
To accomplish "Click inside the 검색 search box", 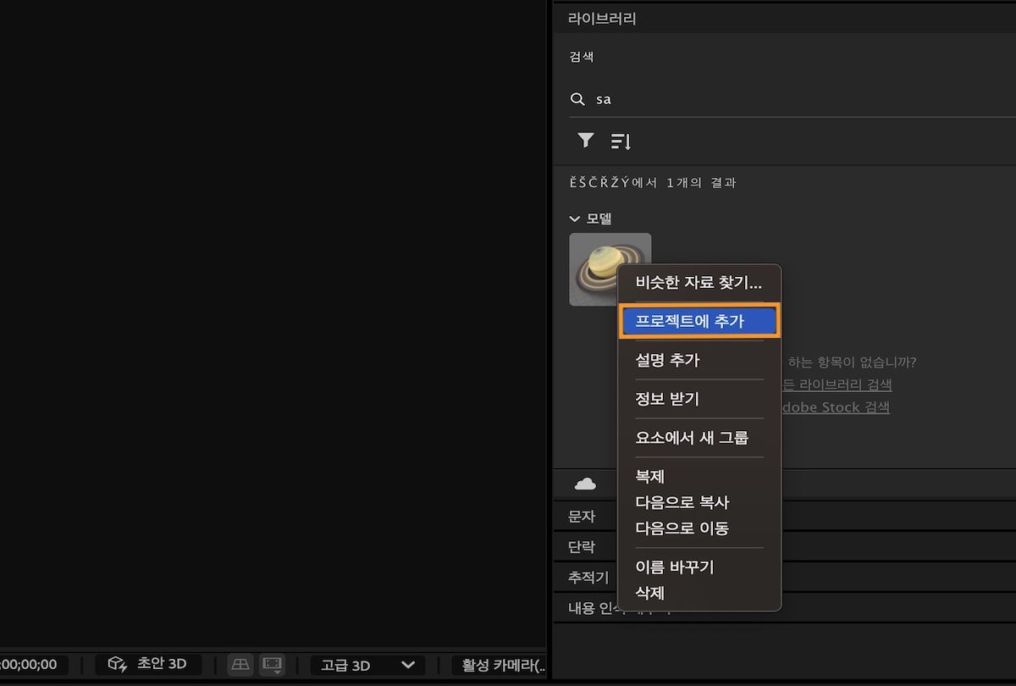I will pyautogui.click(x=720, y=99).
